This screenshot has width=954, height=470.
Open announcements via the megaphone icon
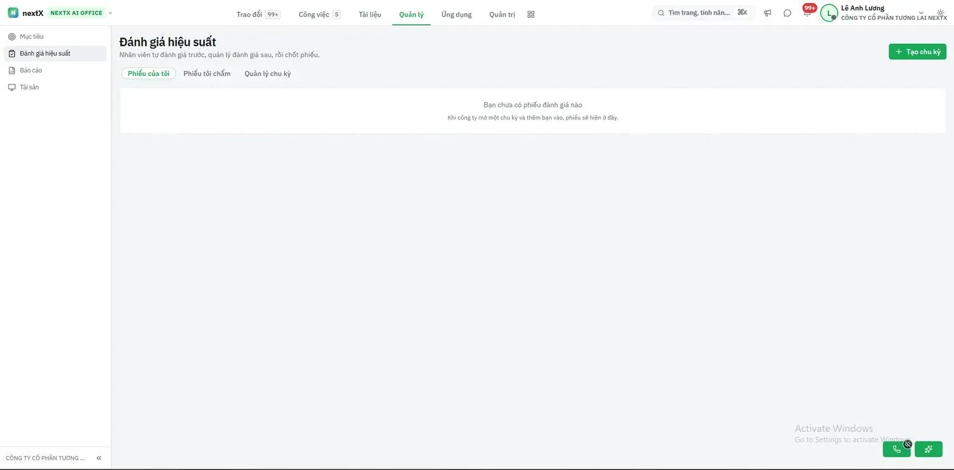coord(768,13)
